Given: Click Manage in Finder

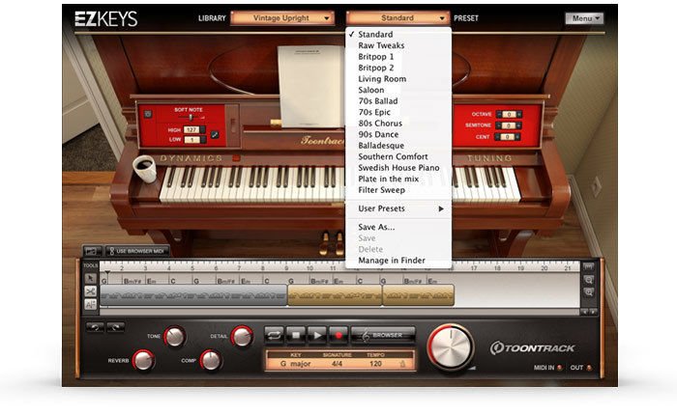Looking at the screenshot, I should coord(398,261).
